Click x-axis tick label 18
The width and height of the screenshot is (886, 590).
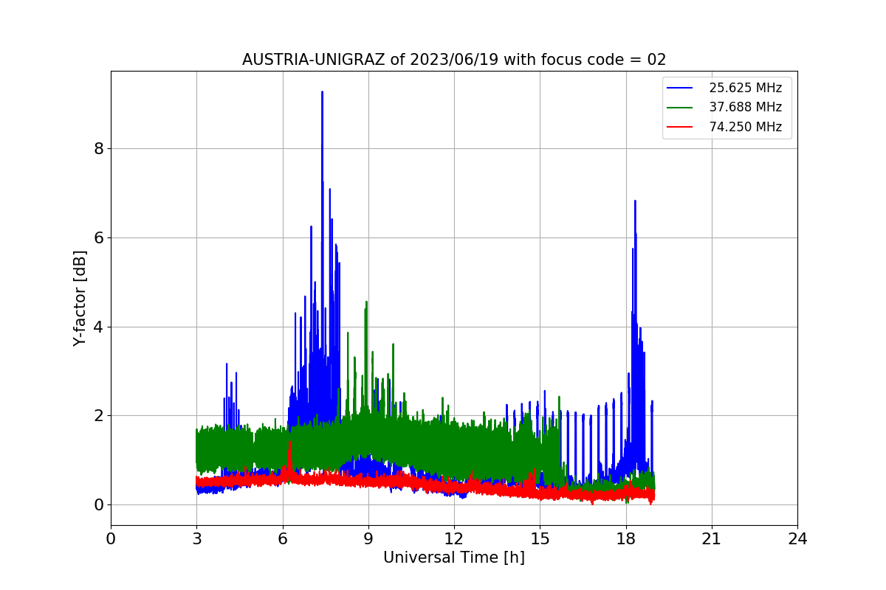(x=626, y=539)
